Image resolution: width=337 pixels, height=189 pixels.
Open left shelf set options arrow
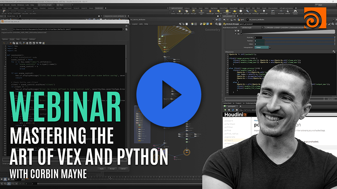[x=168, y=8]
